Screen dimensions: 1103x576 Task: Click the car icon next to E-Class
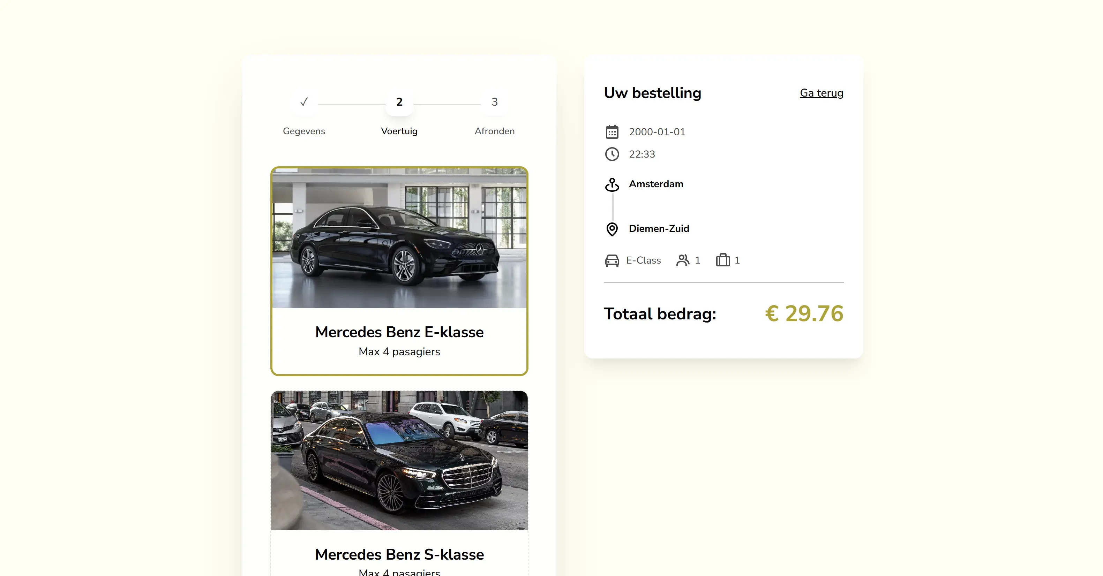tap(612, 260)
